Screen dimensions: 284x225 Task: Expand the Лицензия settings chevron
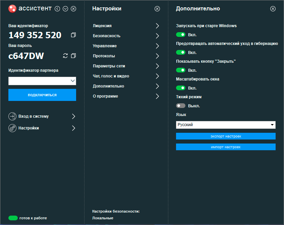157,26
